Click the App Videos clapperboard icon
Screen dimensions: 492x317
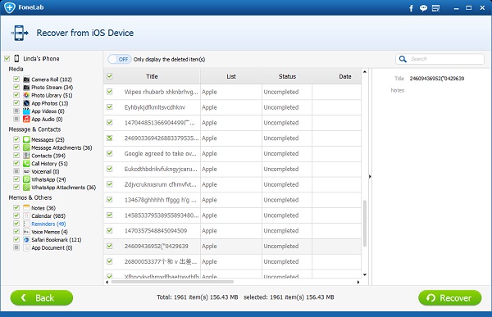(26, 111)
